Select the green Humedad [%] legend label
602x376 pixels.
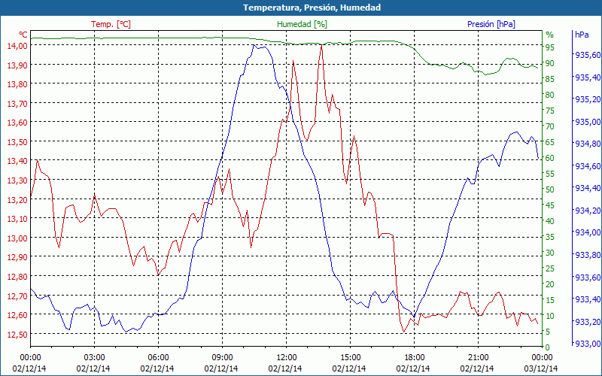point(302,24)
